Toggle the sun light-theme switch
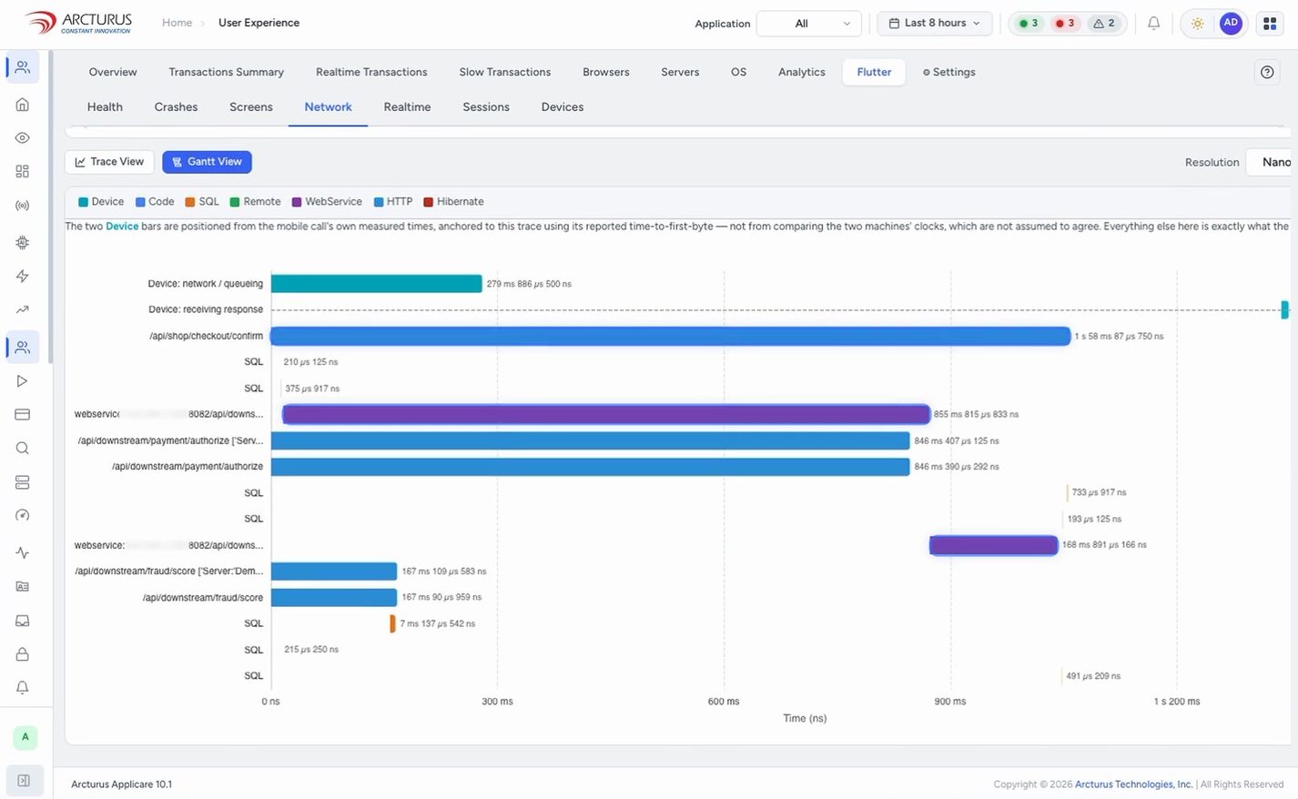The height and width of the screenshot is (799, 1298). tap(1198, 24)
